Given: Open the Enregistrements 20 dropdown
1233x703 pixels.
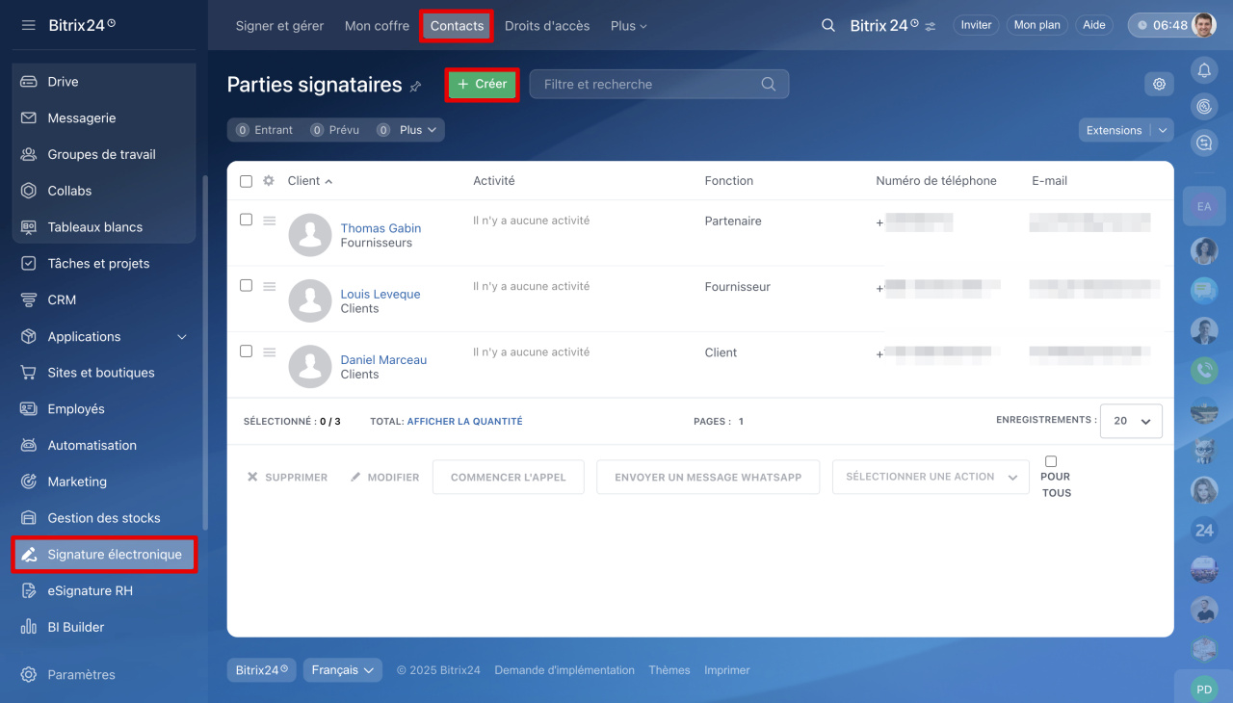Looking at the screenshot, I should click(x=1131, y=421).
